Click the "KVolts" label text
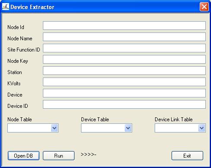The image size is (211, 168). (14, 84)
